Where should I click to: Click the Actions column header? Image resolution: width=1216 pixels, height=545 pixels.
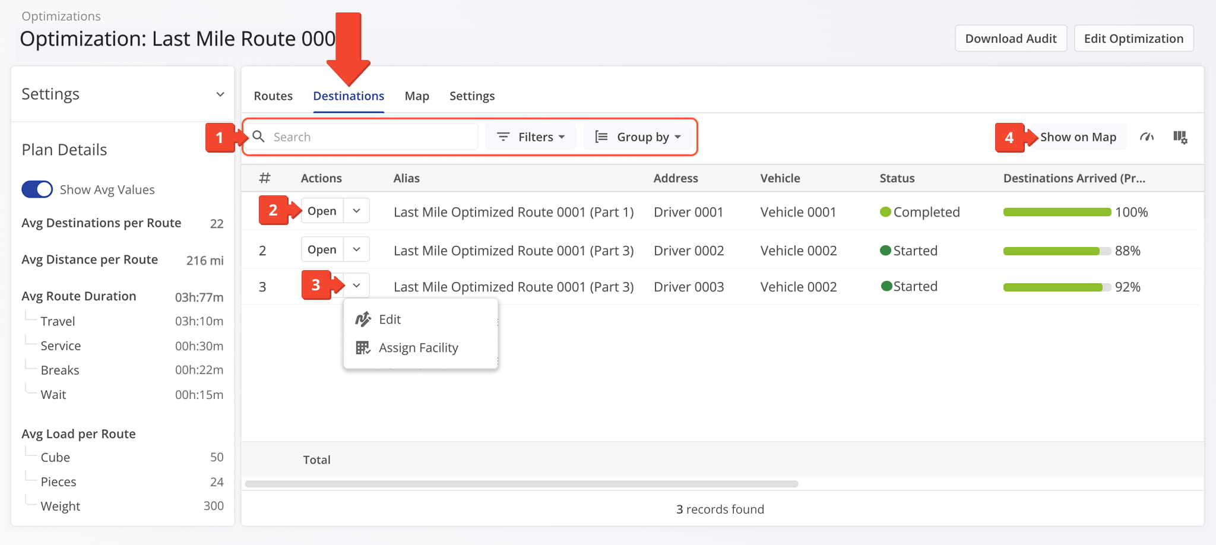[x=321, y=178]
